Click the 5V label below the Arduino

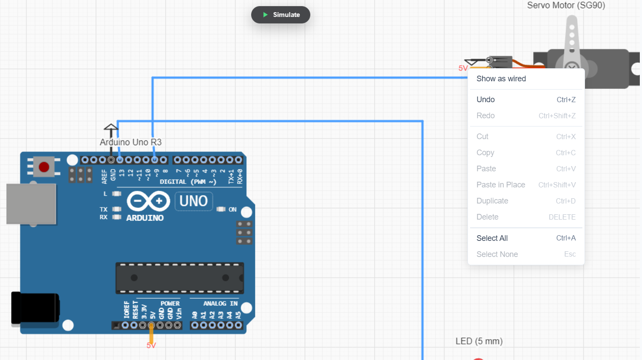(x=151, y=346)
